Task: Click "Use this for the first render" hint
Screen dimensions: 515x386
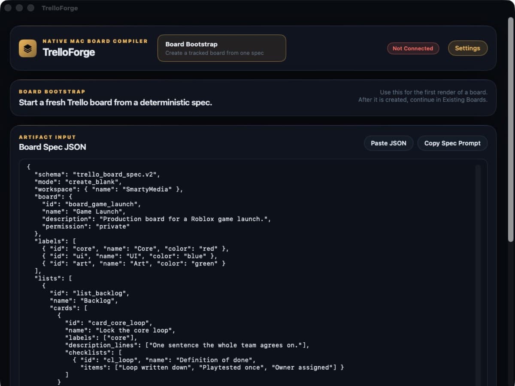Action: [433, 92]
